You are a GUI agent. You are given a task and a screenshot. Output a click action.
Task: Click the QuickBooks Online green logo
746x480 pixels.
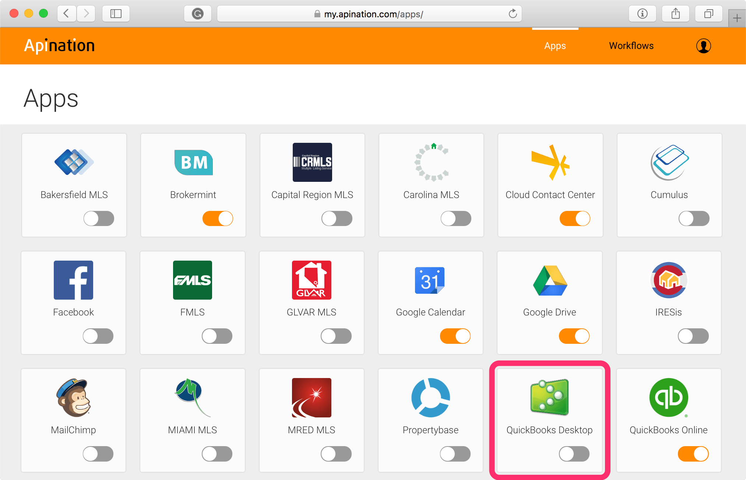coord(669,398)
